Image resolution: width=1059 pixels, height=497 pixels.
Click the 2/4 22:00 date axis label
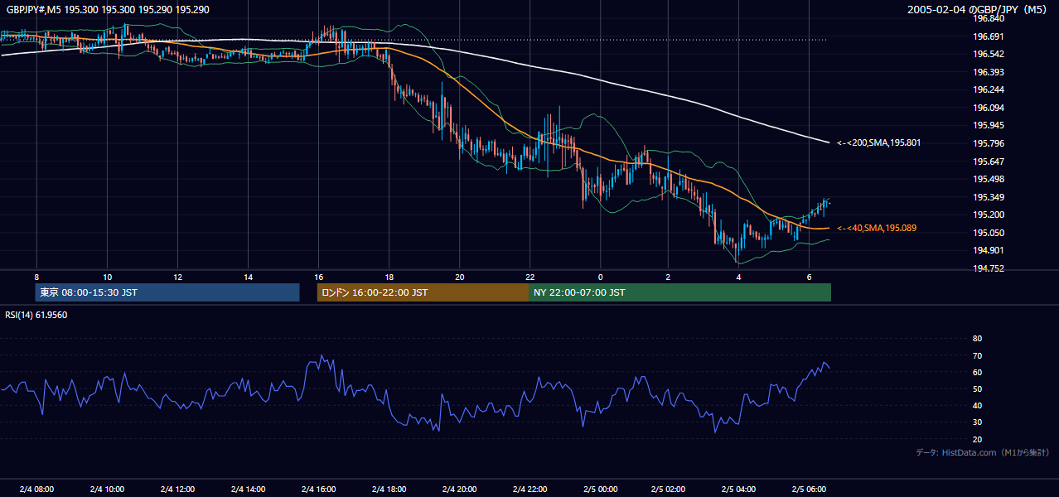530,489
